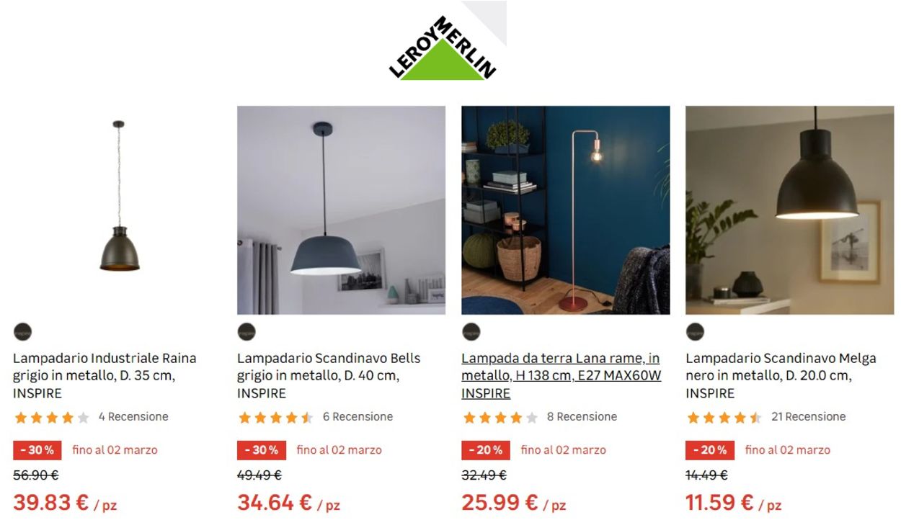Open the Lampadario Industriale Raina product image
Screen dimensions: 901x520
tap(117, 210)
